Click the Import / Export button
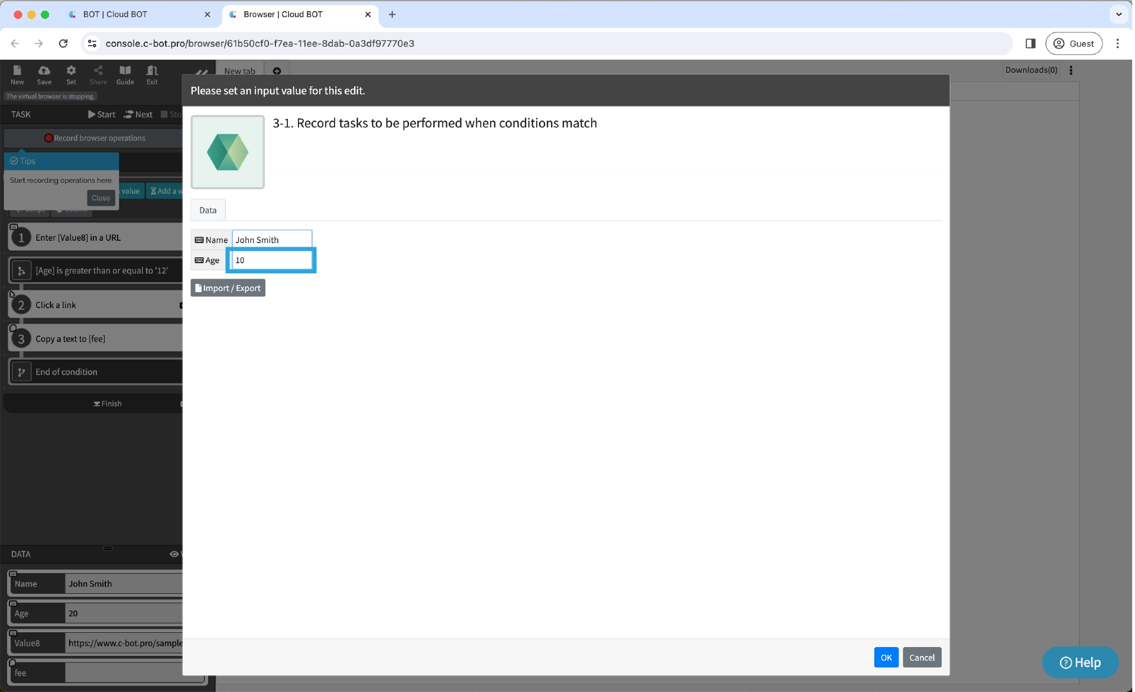 (x=228, y=288)
